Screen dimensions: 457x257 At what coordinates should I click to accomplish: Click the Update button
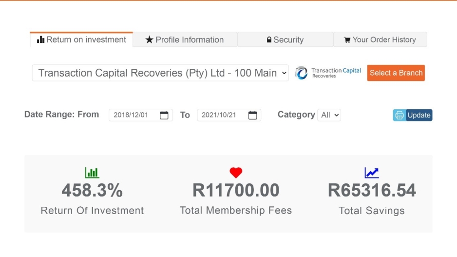tap(419, 115)
